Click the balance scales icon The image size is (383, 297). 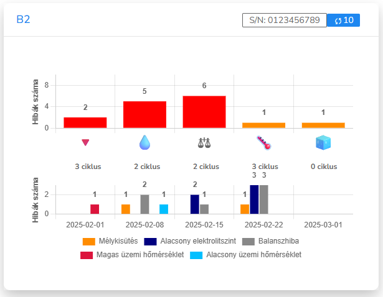tap(204, 142)
